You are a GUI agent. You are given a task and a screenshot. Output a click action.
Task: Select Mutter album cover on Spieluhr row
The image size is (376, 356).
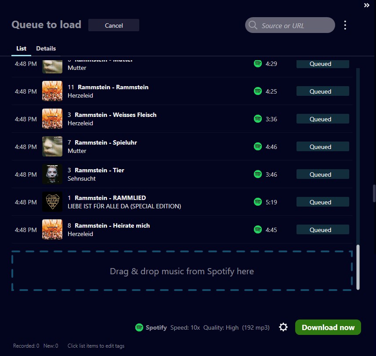tap(52, 146)
